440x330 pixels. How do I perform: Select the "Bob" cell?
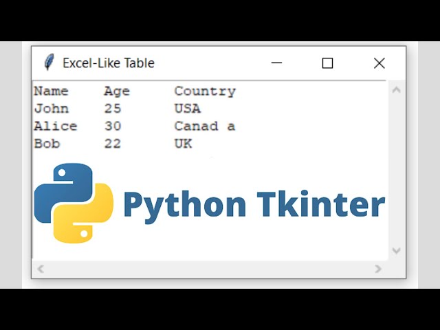47,144
